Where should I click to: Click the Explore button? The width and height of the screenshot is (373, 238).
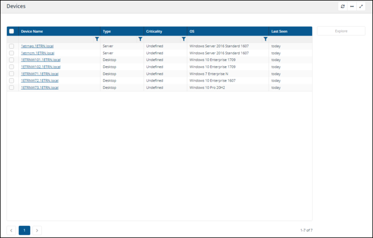click(x=341, y=31)
